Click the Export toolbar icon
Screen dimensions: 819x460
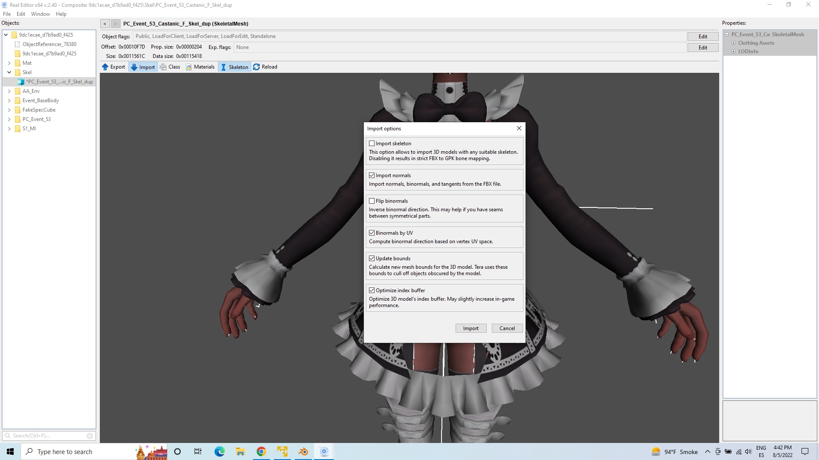(105, 67)
